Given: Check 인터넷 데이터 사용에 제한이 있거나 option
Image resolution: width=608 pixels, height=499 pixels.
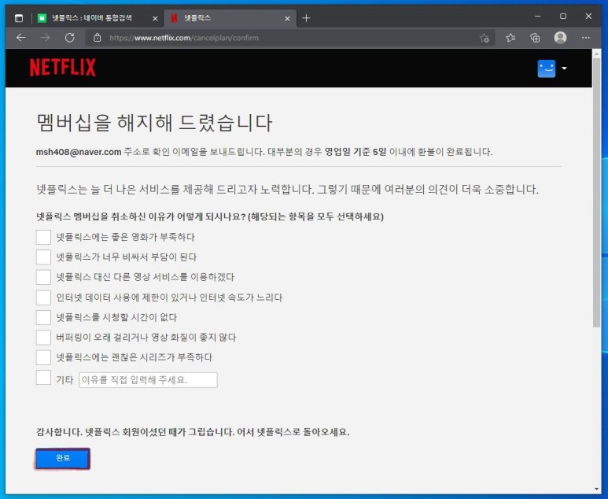Looking at the screenshot, I should coord(43,298).
